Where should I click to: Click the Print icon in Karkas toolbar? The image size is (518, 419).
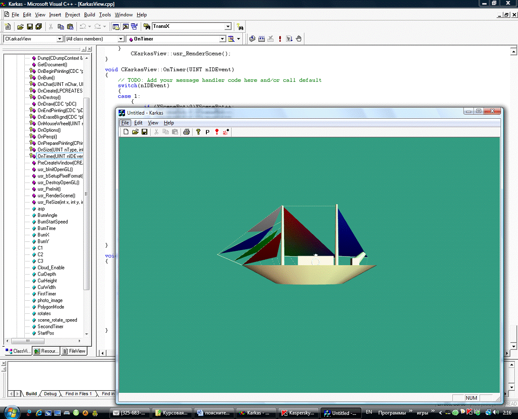[x=186, y=132]
